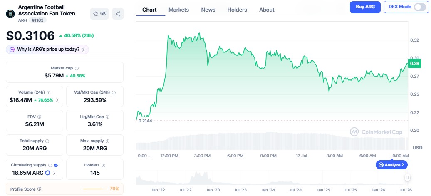Open Market cap info tooltip icon

(x=77, y=68)
